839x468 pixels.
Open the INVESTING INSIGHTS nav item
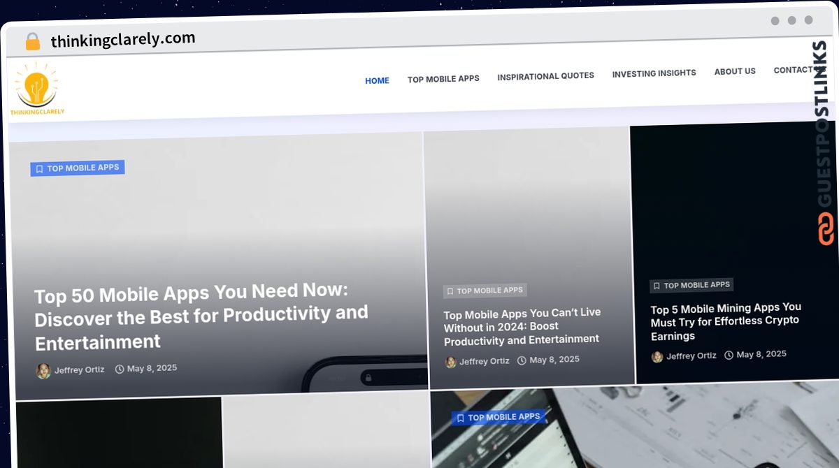pos(654,73)
